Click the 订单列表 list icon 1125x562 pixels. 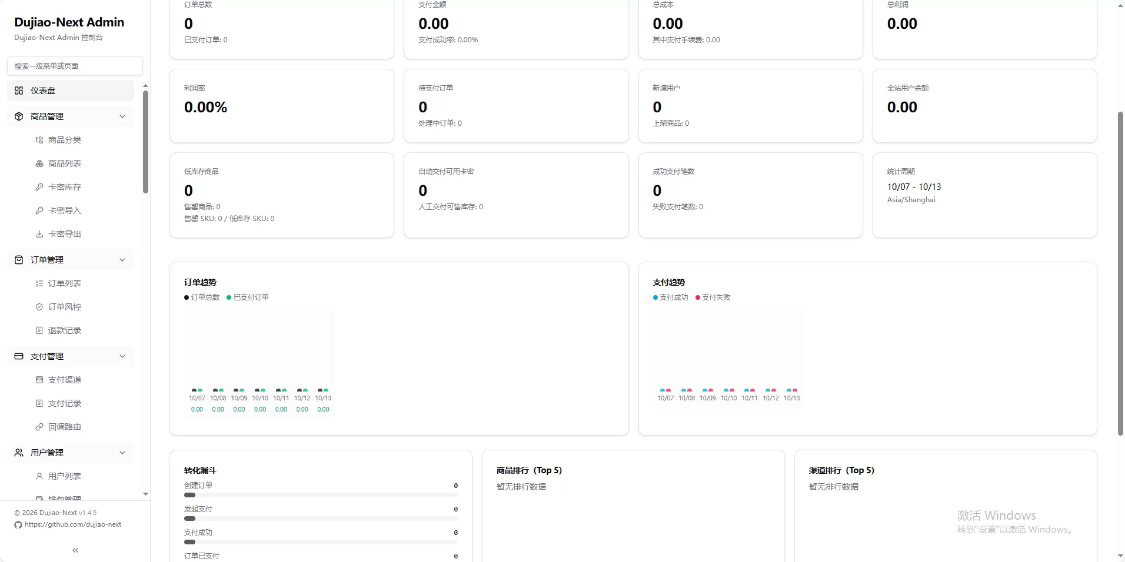click(39, 283)
